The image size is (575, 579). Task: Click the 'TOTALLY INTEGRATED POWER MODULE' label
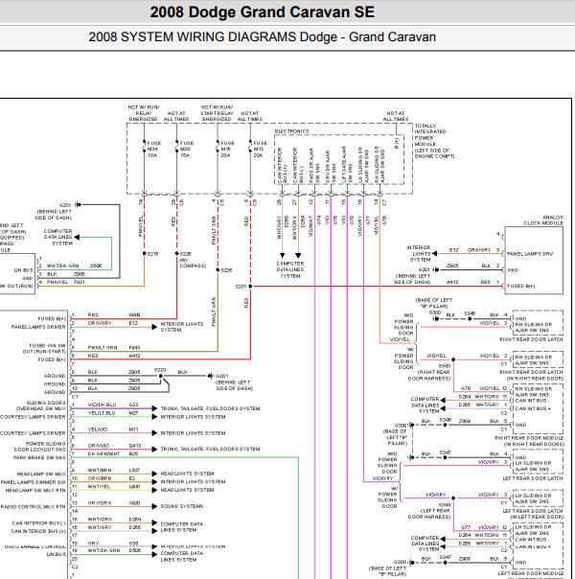(x=430, y=135)
